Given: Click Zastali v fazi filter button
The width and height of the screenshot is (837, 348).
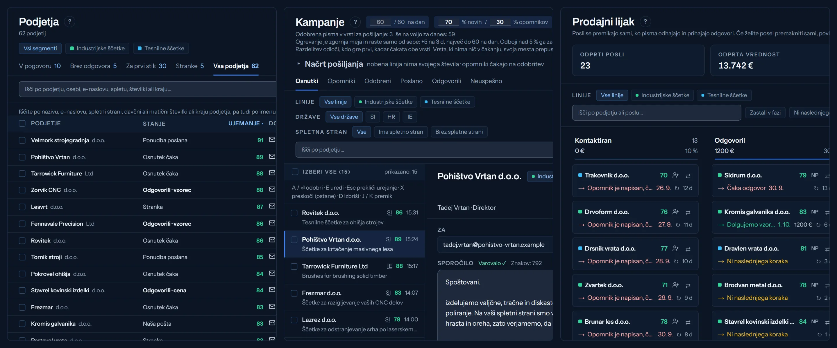Looking at the screenshot, I should coord(765,113).
